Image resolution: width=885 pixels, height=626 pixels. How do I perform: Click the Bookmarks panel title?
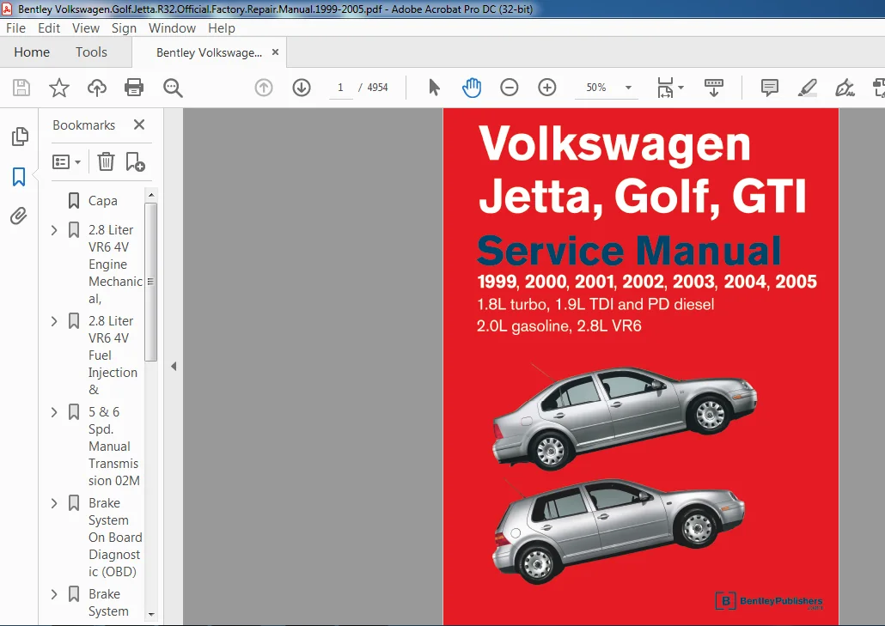click(83, 125)
